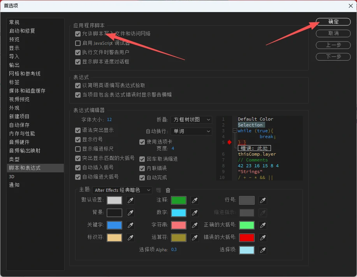Close the 首选项 dialog window
The image size is (357, 277).
(x=351, y=6)
